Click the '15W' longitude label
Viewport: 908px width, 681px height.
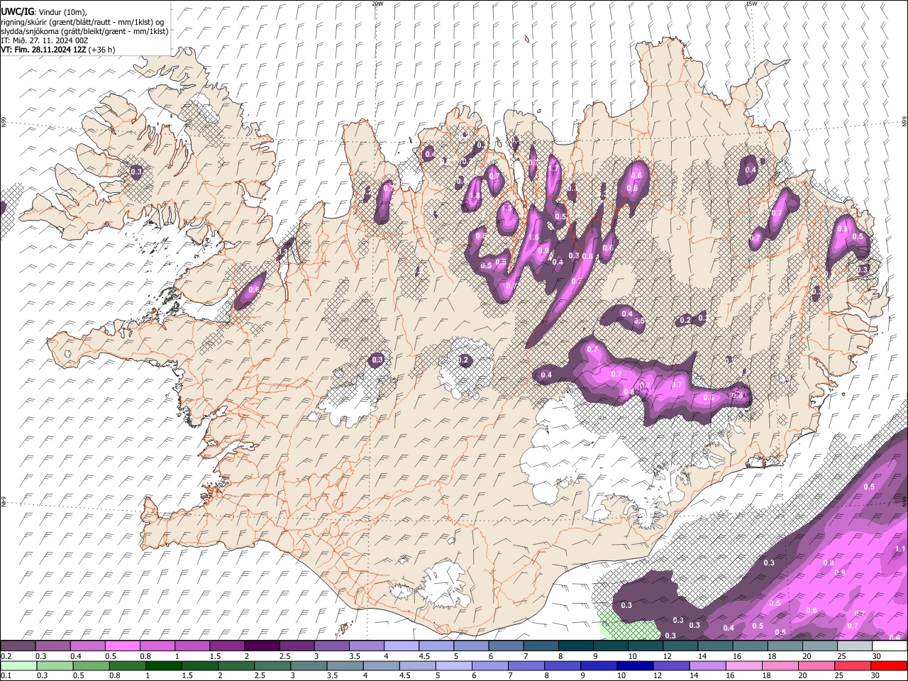point(751,4)
